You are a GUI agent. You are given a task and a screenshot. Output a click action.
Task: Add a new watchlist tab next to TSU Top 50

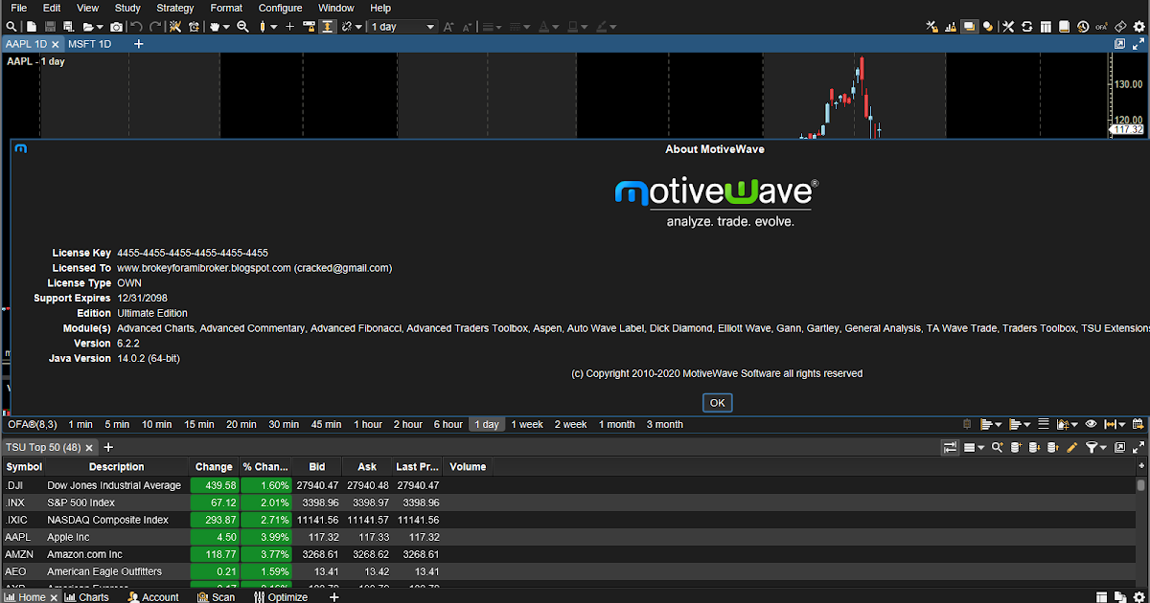[108, 447]
